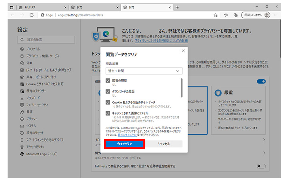Click the 設定の検索 search field
The image size is (288, 180).
[x=46, y=40]
